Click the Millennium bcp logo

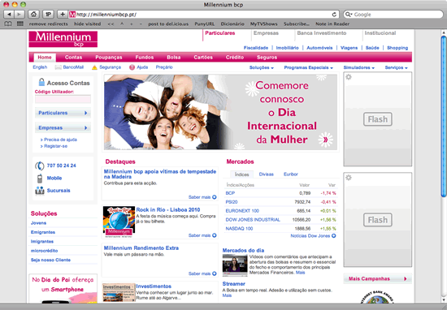[63, 39]
